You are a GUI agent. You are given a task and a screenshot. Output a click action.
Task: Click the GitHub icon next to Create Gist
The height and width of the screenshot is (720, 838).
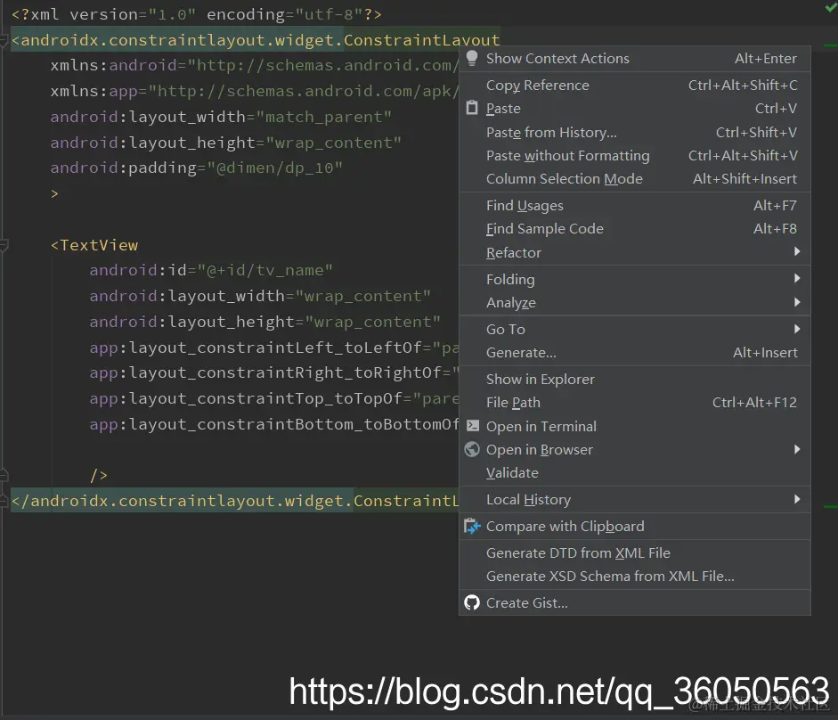point(472,603)
